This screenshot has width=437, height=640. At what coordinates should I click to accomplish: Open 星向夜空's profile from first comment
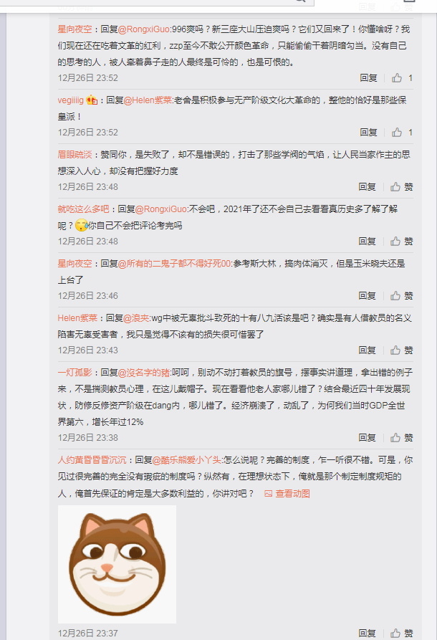click(75, 29)
